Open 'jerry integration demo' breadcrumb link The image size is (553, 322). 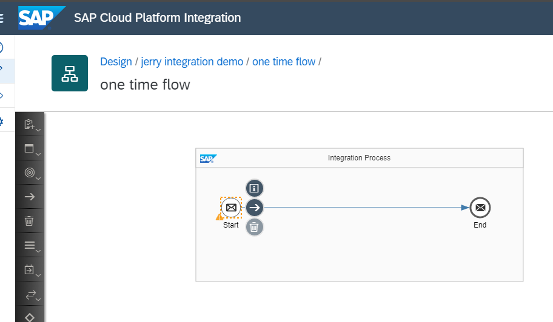click(x=192, y=62)
